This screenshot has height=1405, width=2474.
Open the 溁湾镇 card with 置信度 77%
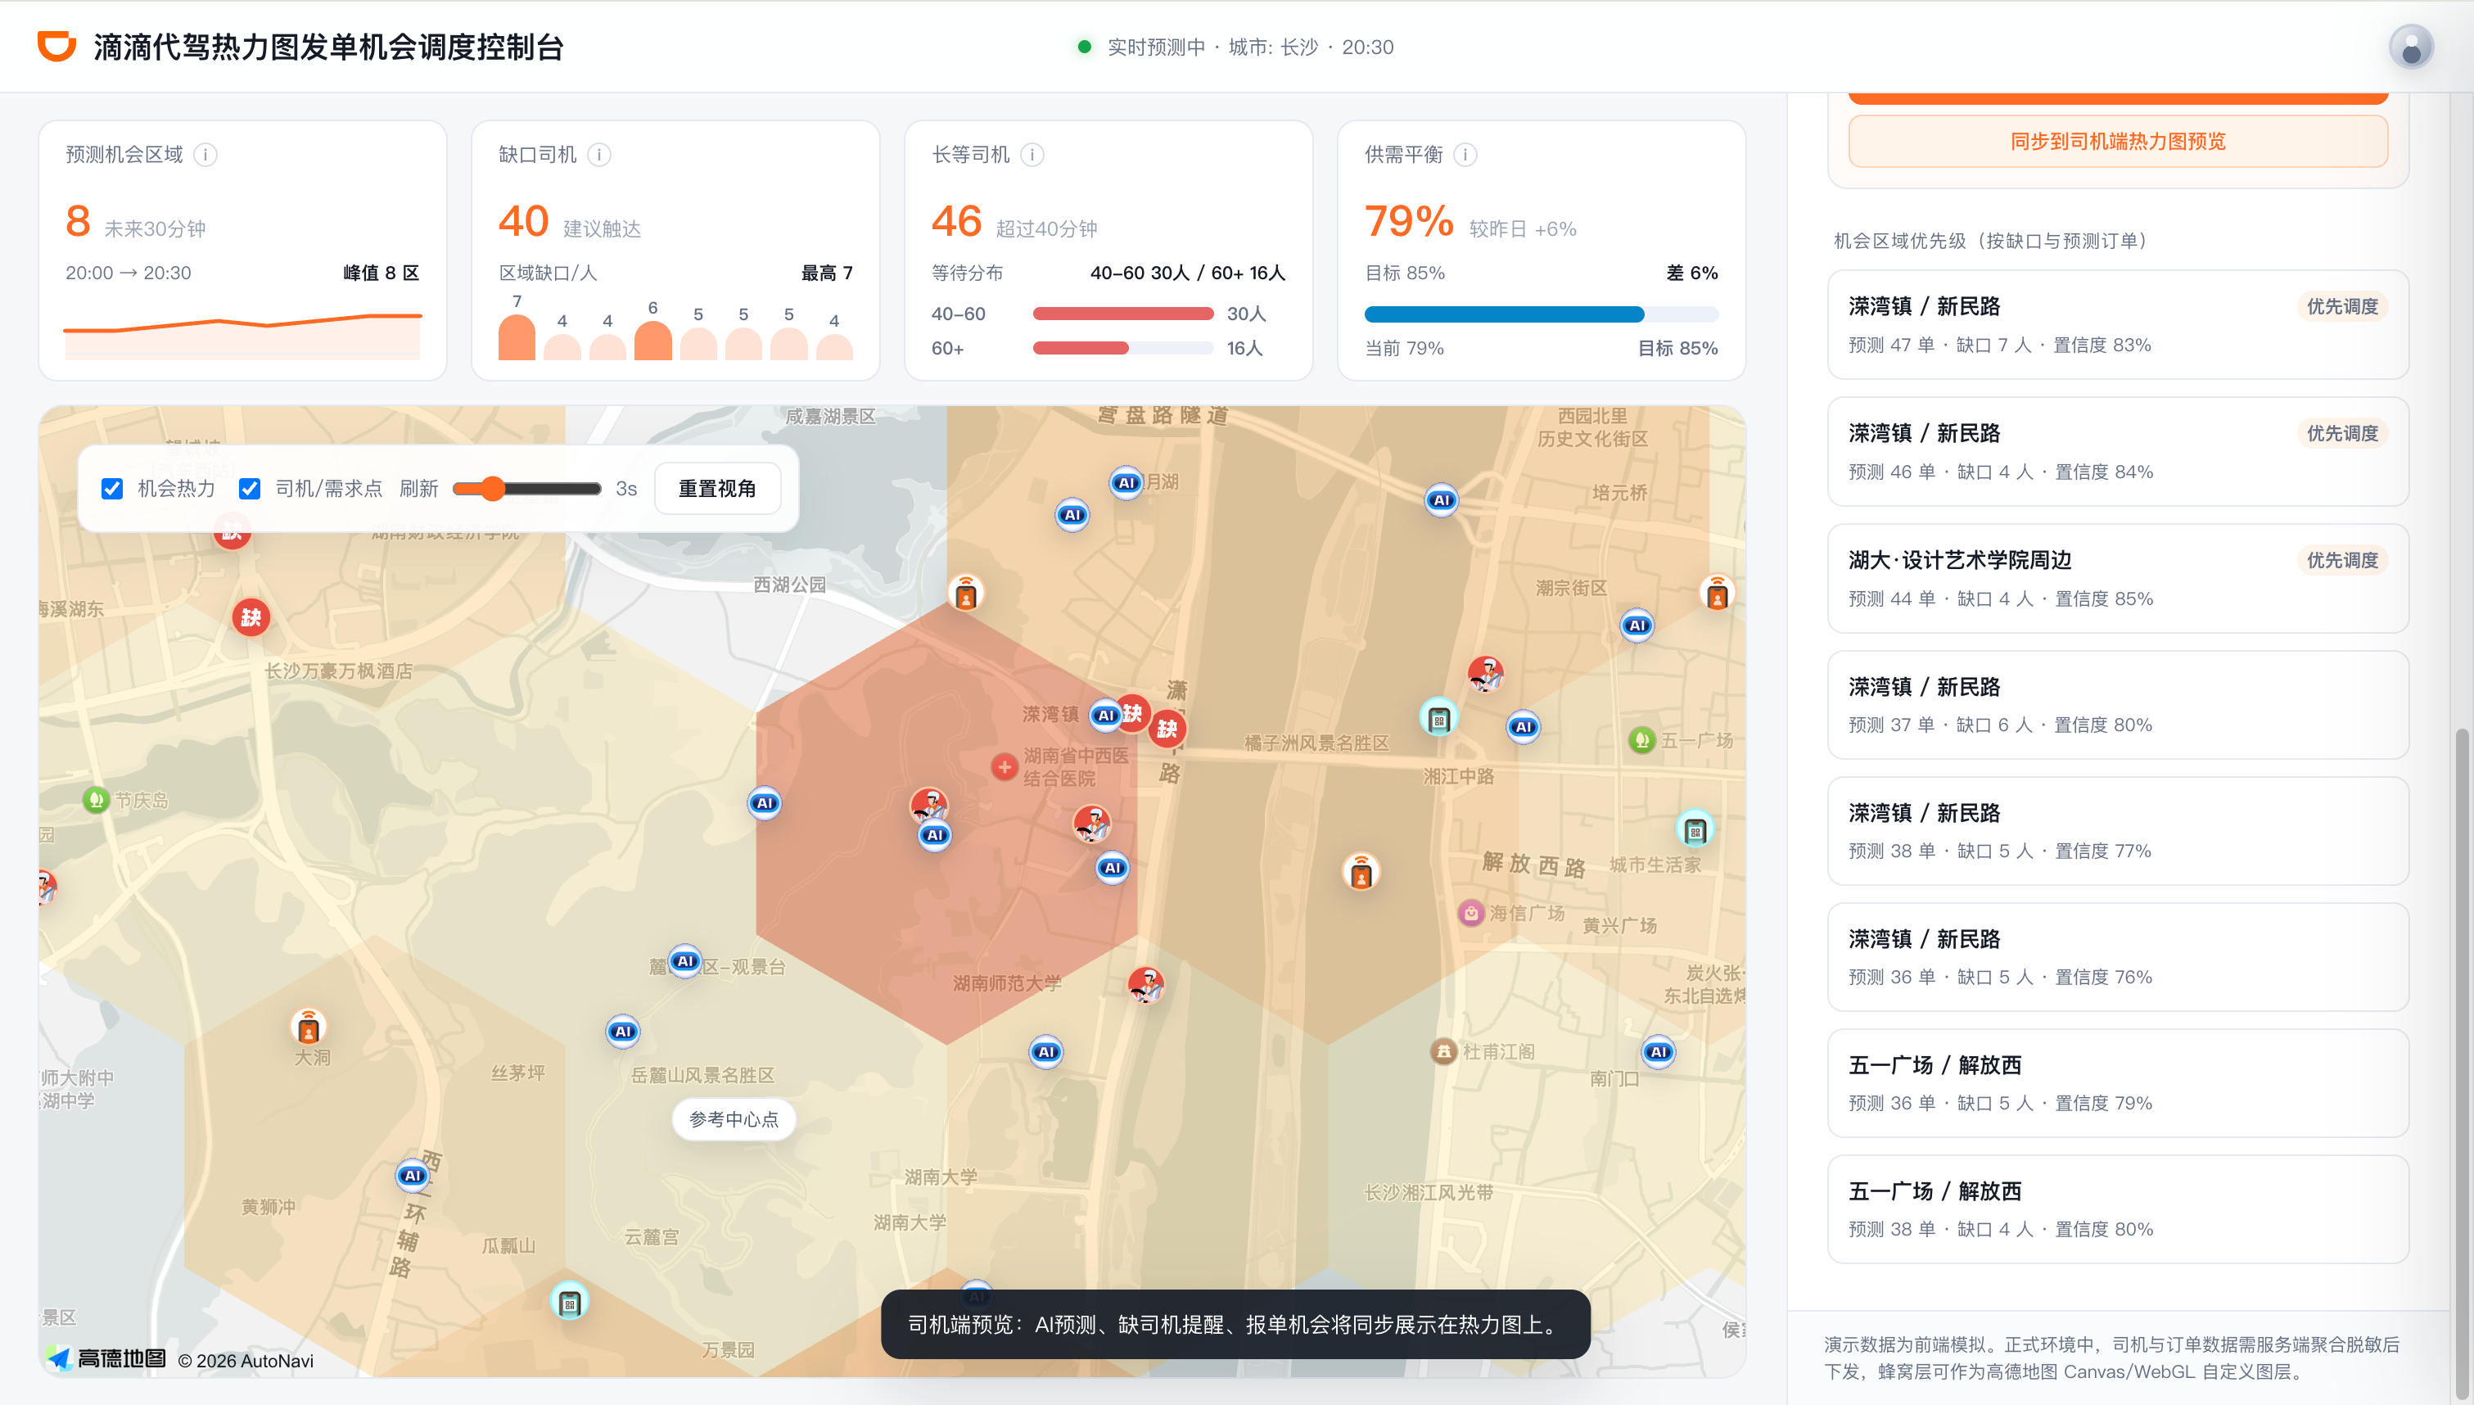(2118, 831)
